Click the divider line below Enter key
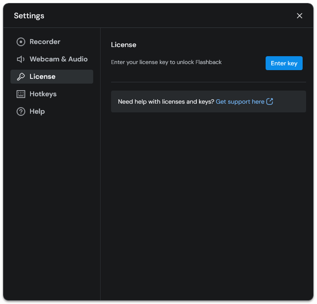This screenshot has height=304, width=317. pyautogui.click(x=209, y=82)
